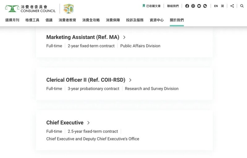Click the share icon in header
This screenshot has height=158, width=247.
pos(232,6)
